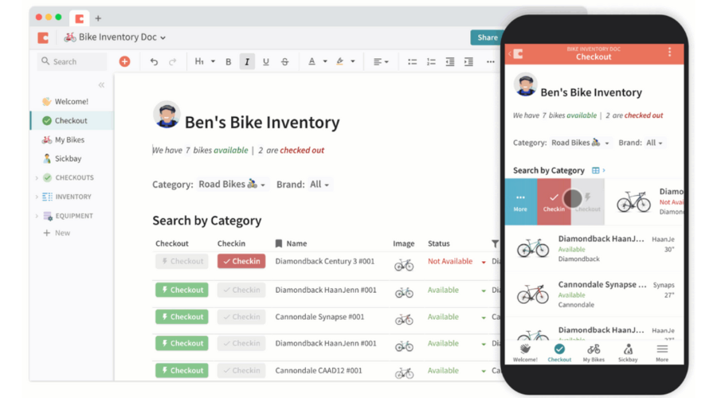717x398 pixels.
Task: Open More tab on phone
Action: pos(662,353)
